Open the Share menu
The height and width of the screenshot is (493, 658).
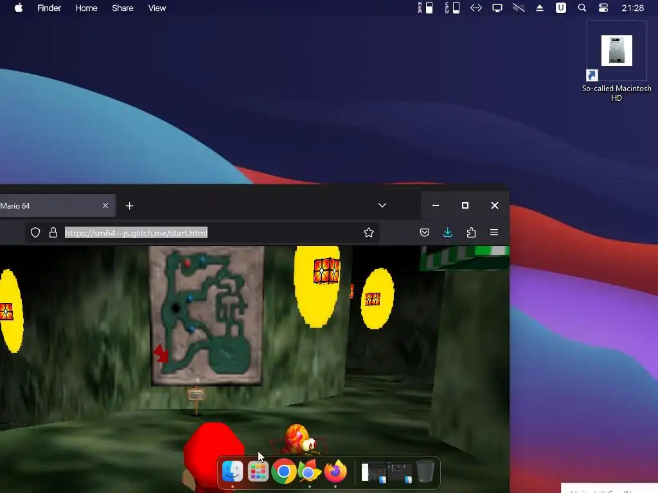click(123, 8)
